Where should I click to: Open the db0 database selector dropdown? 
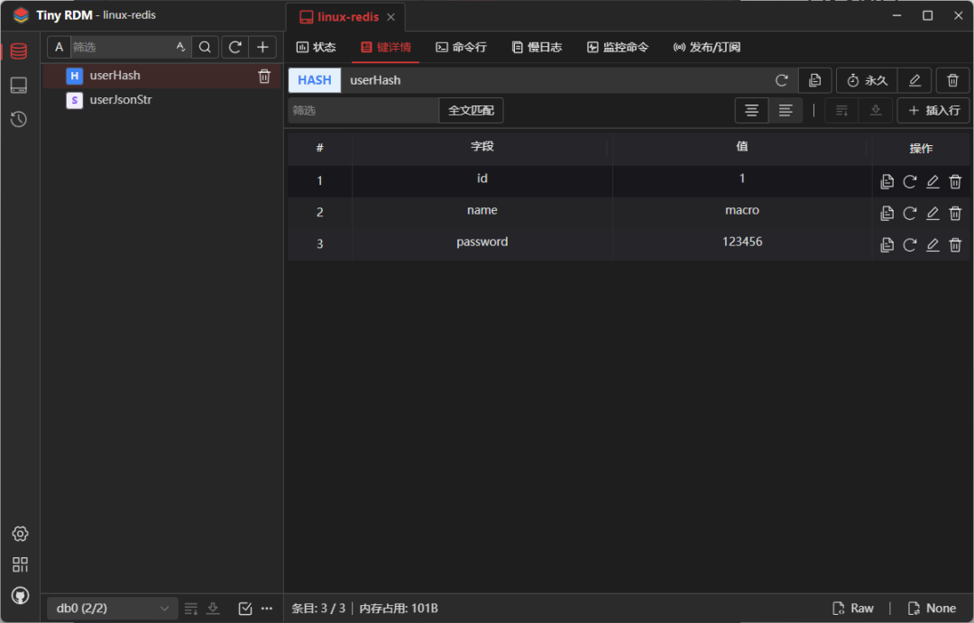pyautogui.click(x=110, y=608)
